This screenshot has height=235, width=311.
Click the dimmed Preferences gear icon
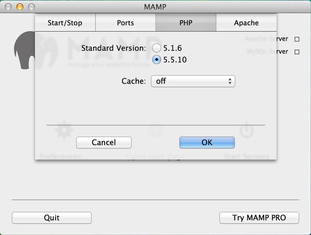[x=64, y=130]
